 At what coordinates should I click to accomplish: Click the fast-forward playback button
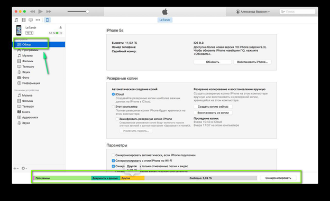point(49,12)
